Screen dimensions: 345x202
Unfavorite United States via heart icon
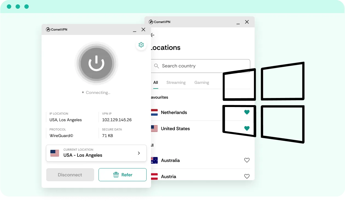click(x=247, y=128)
